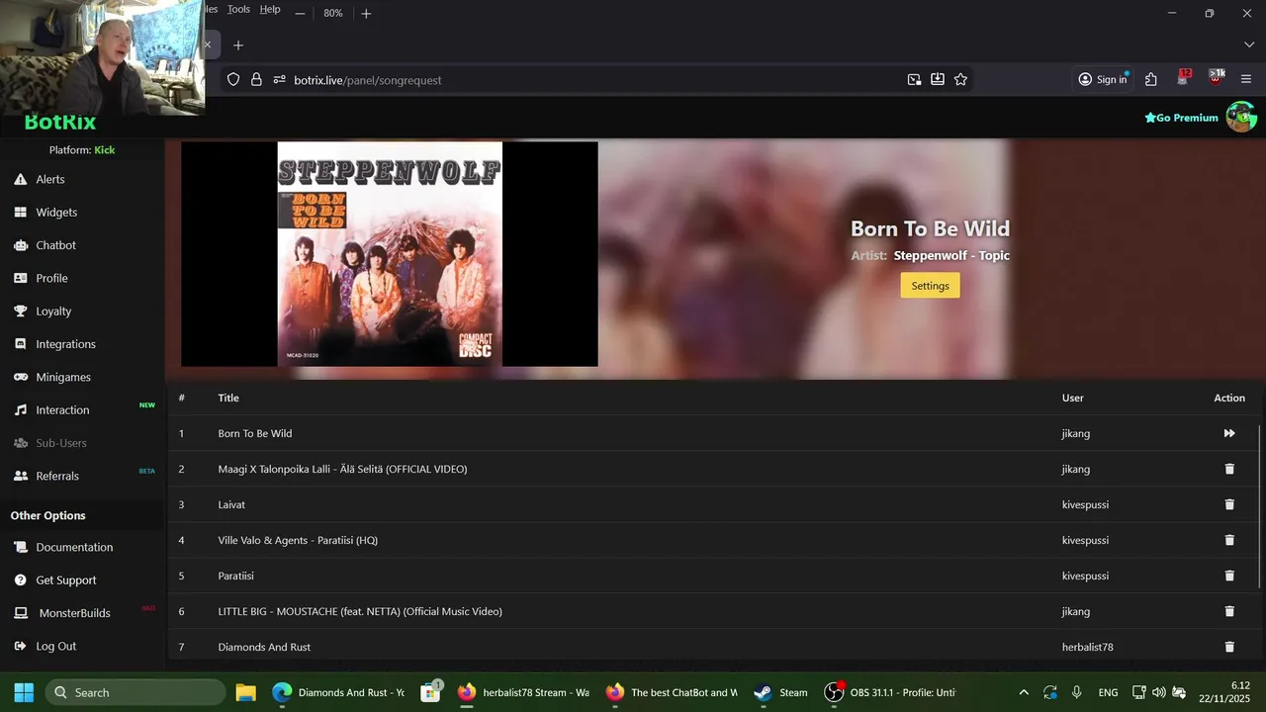Open Steam from the taskbar

click(x=781, y=692)
